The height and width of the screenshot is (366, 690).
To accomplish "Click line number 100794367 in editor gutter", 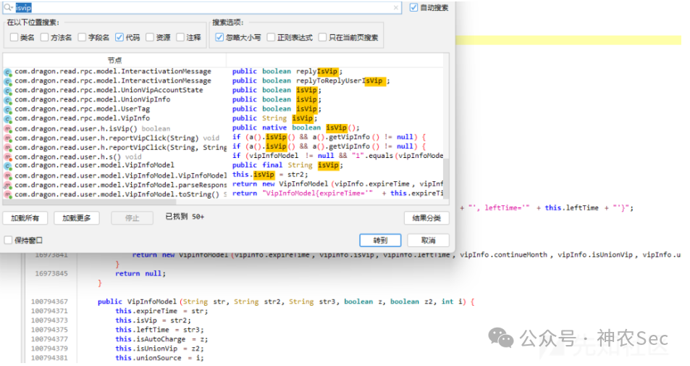I will tap(49, 301).
